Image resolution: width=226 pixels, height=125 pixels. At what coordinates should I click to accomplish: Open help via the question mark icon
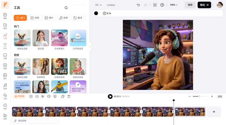point(162,5)
